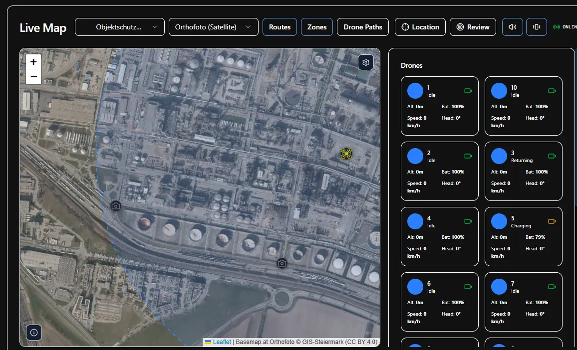Toggle the Zones overlay
This screenshot has width=577, height=350.
(x=316, y=27)
